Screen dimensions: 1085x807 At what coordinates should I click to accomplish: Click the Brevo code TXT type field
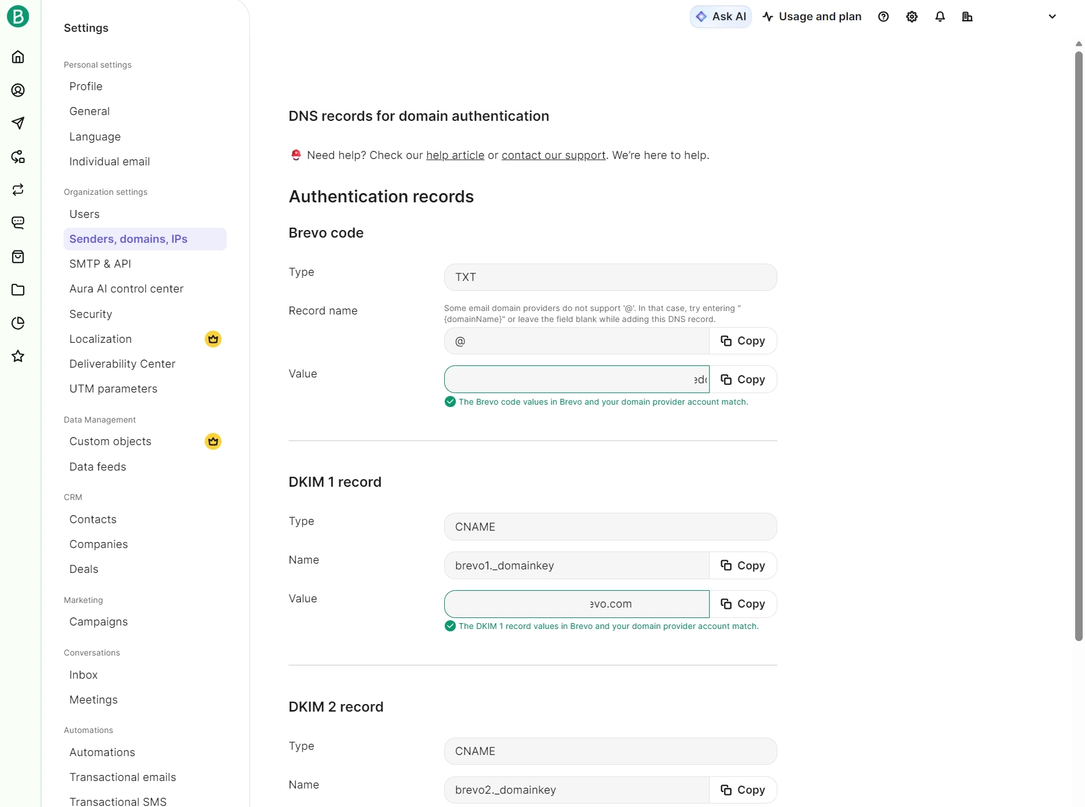click(610, 277)
